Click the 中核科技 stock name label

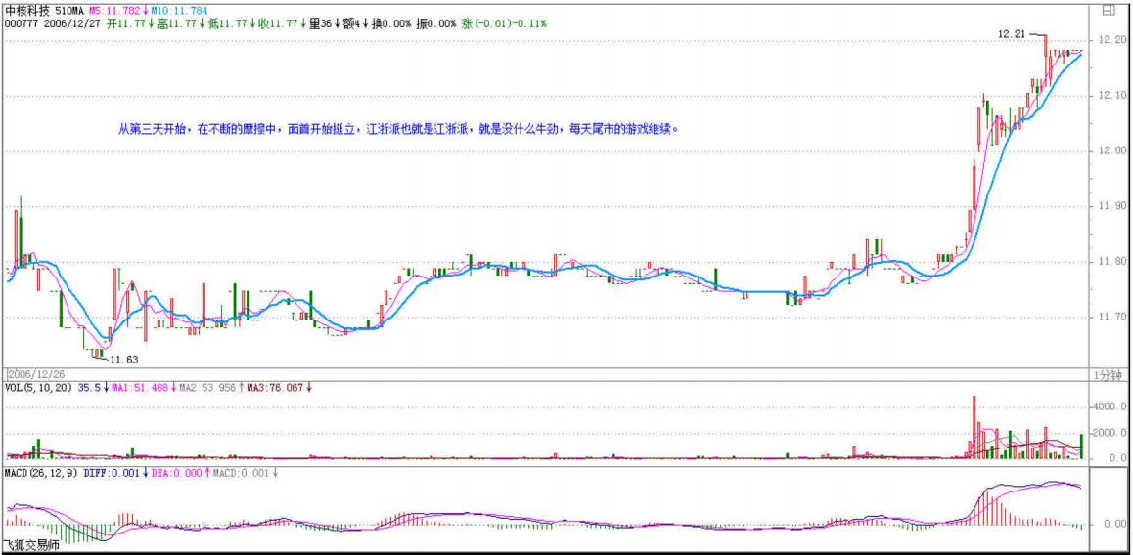click(x=27, y=10)
